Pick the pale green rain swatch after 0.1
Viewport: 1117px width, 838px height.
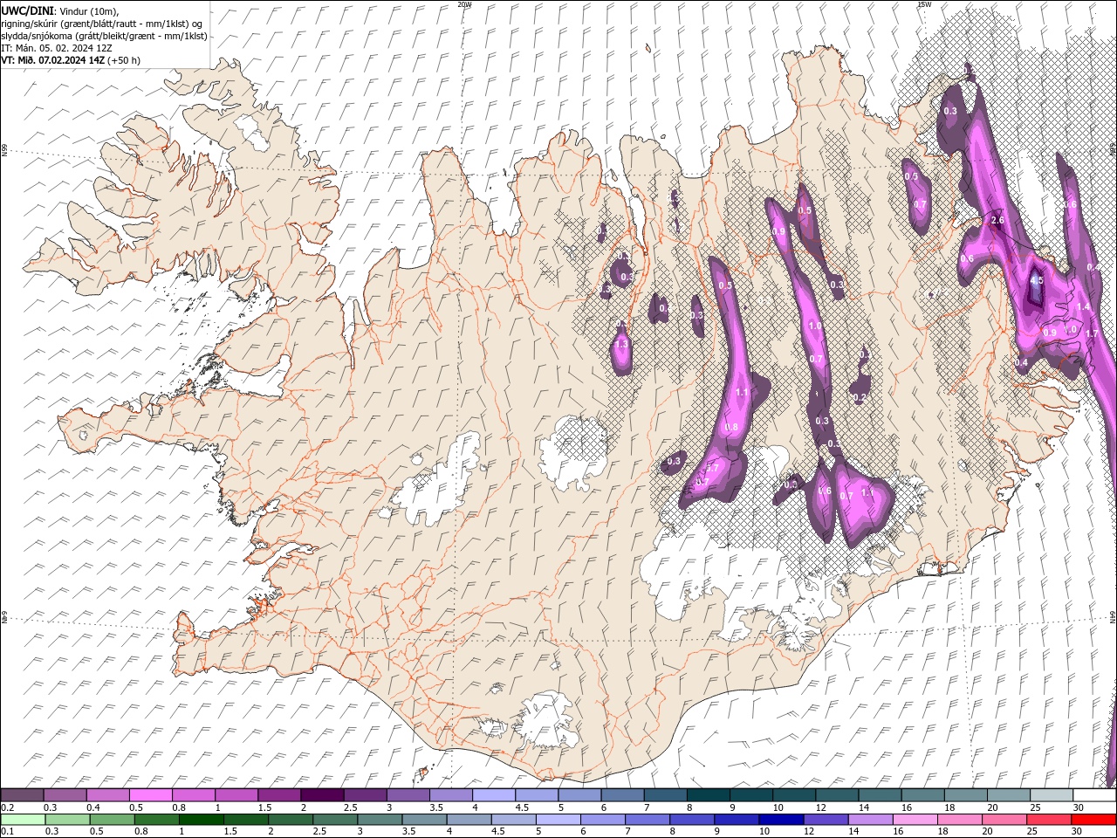coord(24,820)
